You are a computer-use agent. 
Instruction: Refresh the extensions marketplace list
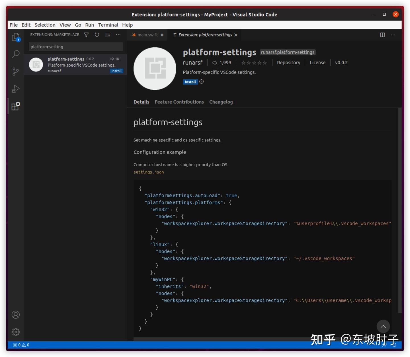point(97,34)
